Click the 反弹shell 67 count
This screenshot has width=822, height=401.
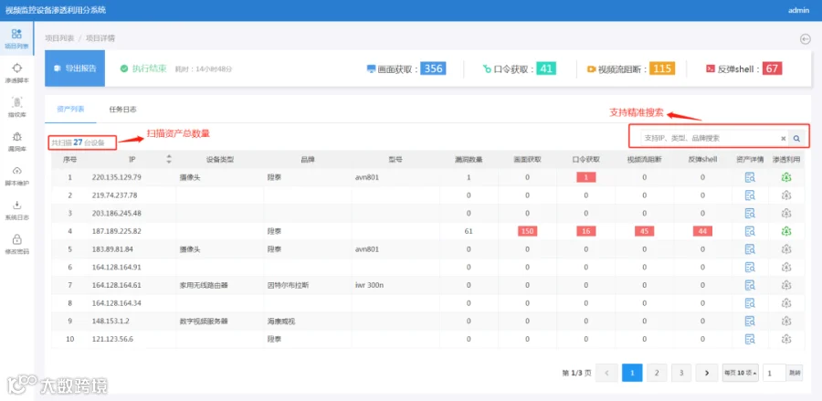pyautogui.click(x=772, y=69)
